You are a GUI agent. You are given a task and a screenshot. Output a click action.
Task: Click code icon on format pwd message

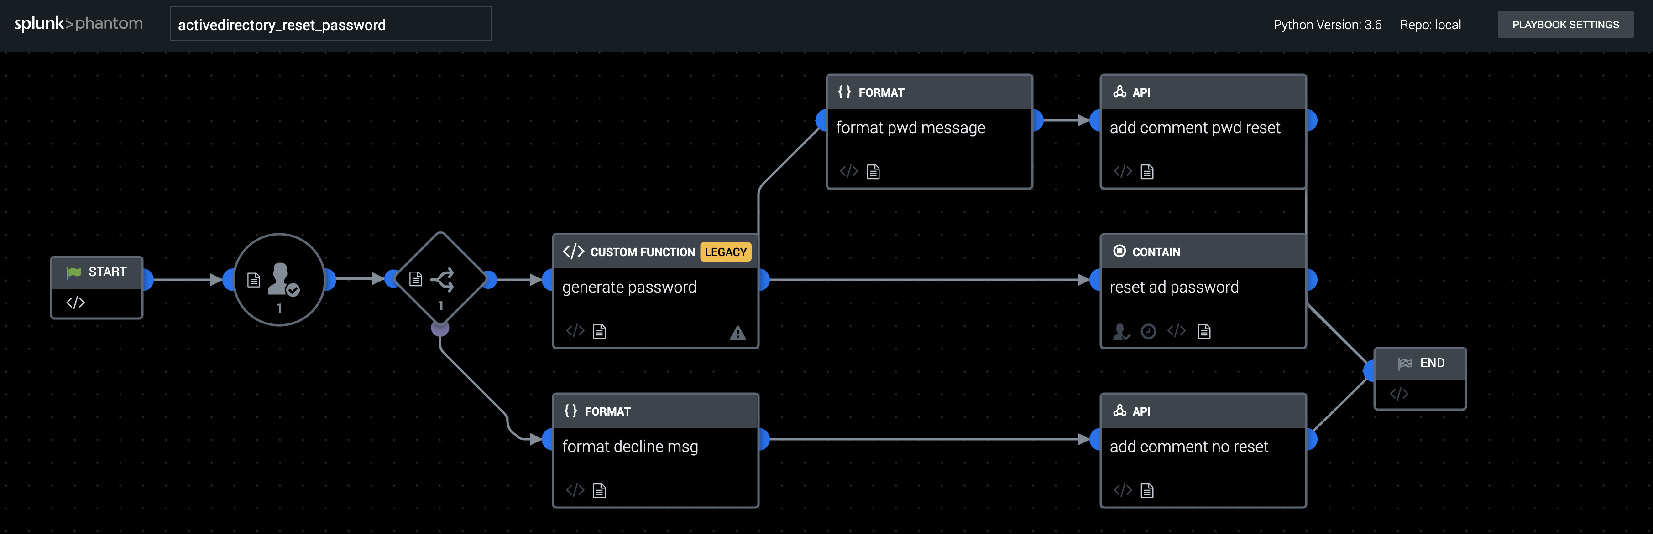848,171
